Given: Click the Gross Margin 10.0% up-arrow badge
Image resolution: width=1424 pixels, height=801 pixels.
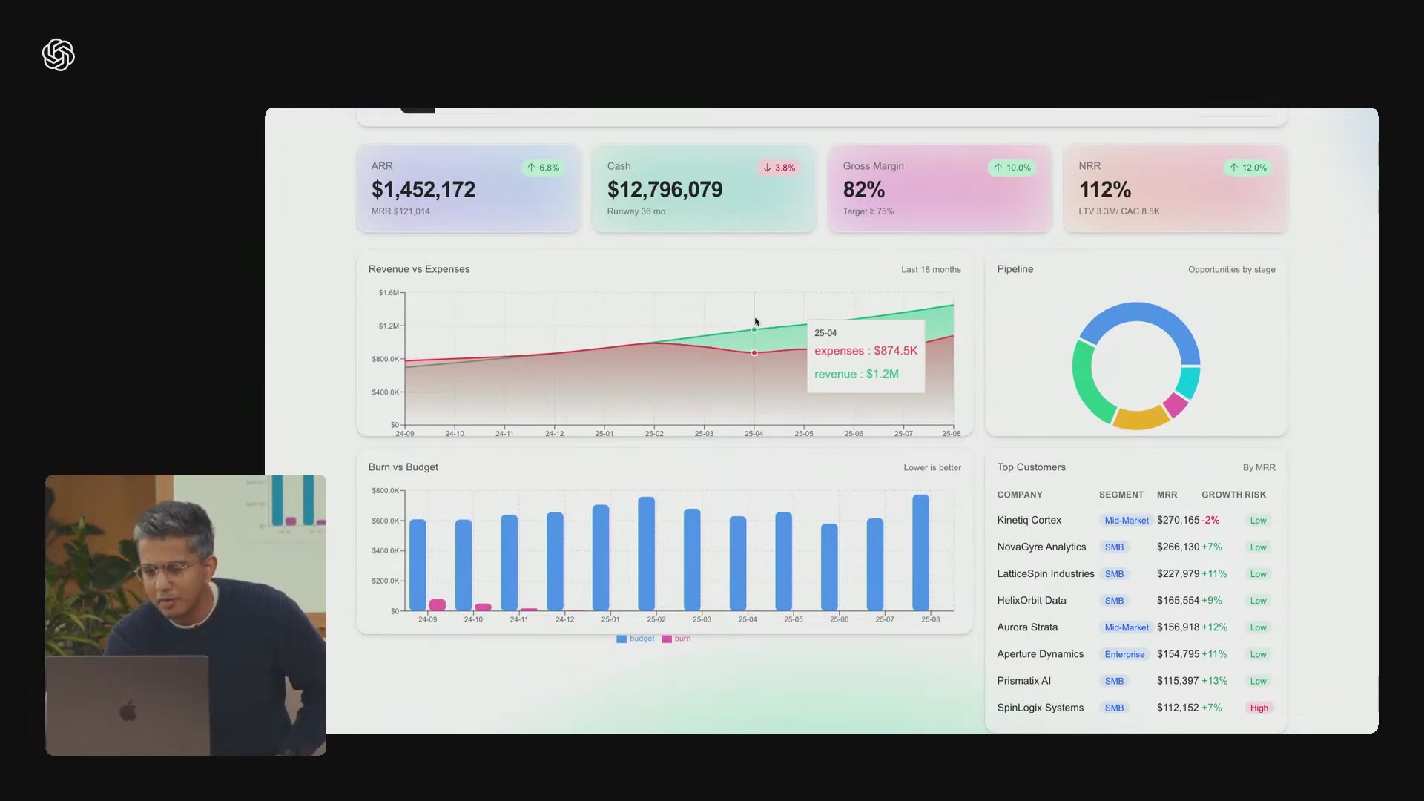Looking at the screenshot, I should tap(1012, 168).
